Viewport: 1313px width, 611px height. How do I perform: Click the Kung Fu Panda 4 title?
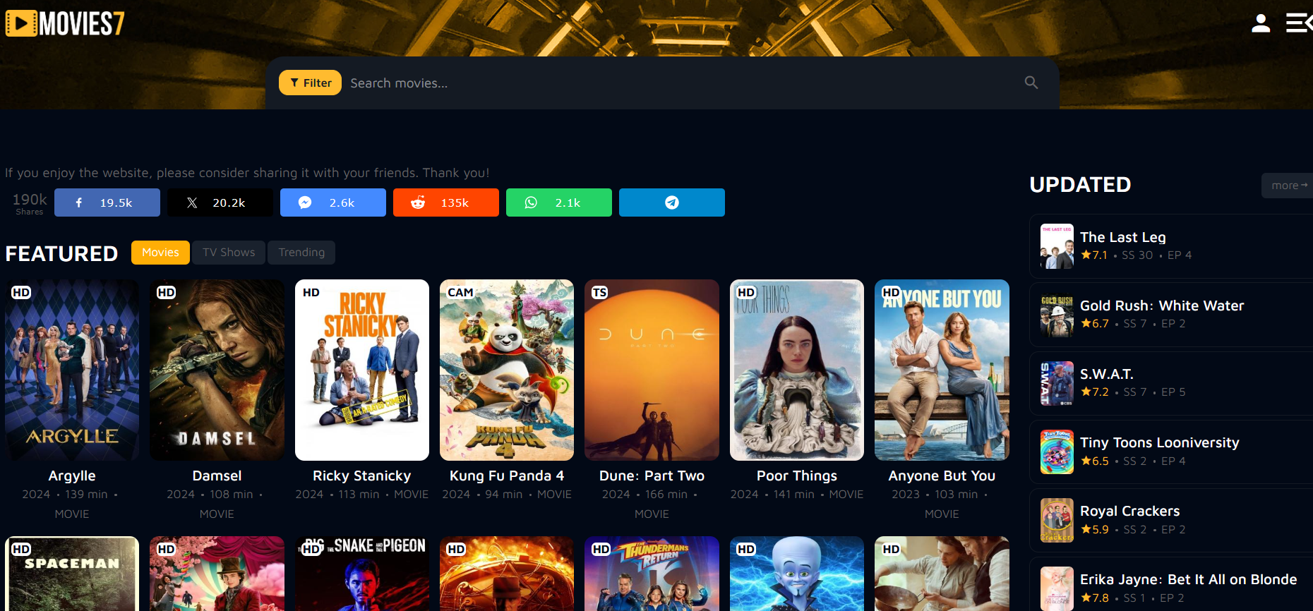(507, 476)
